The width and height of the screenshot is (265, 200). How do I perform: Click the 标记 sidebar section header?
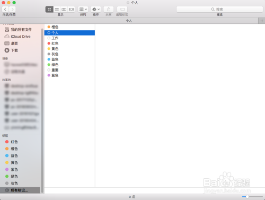pos(5,136)
